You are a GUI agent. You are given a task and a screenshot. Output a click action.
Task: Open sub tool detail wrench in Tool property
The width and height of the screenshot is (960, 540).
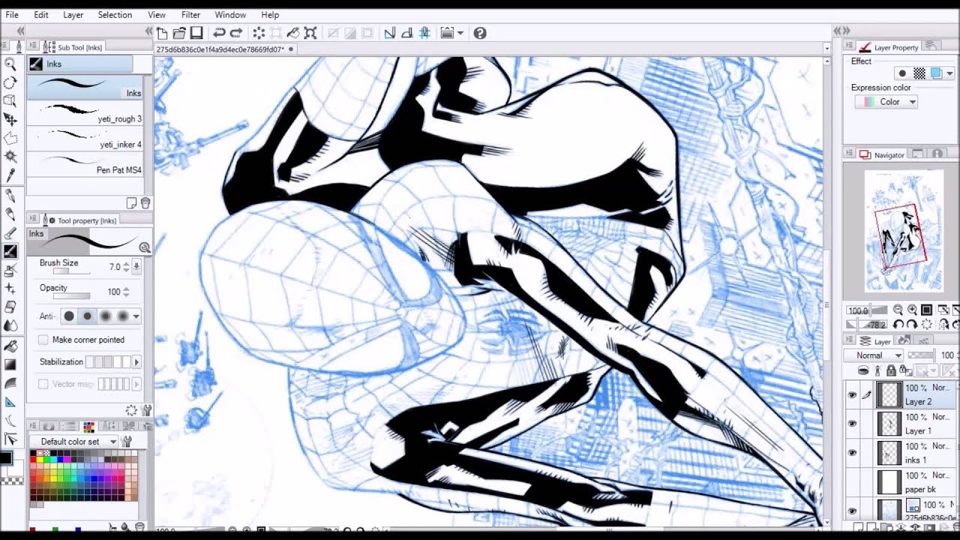click(147, 410)
